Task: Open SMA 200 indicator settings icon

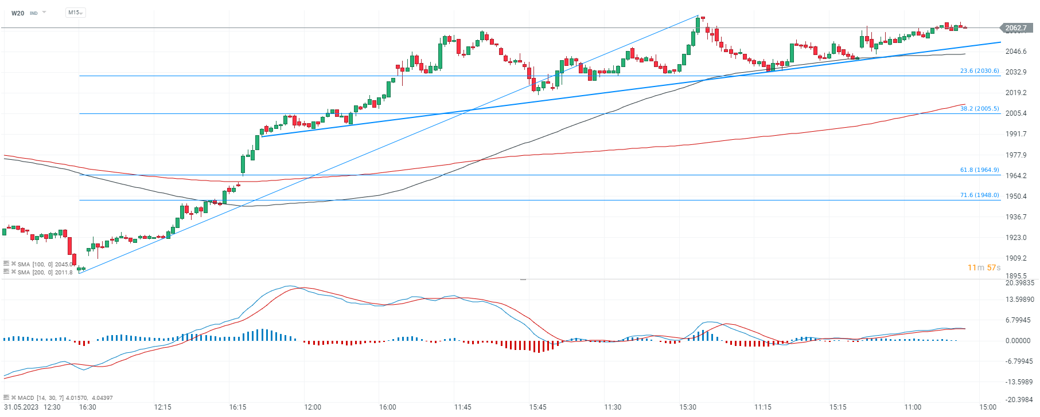Action: 6,272
